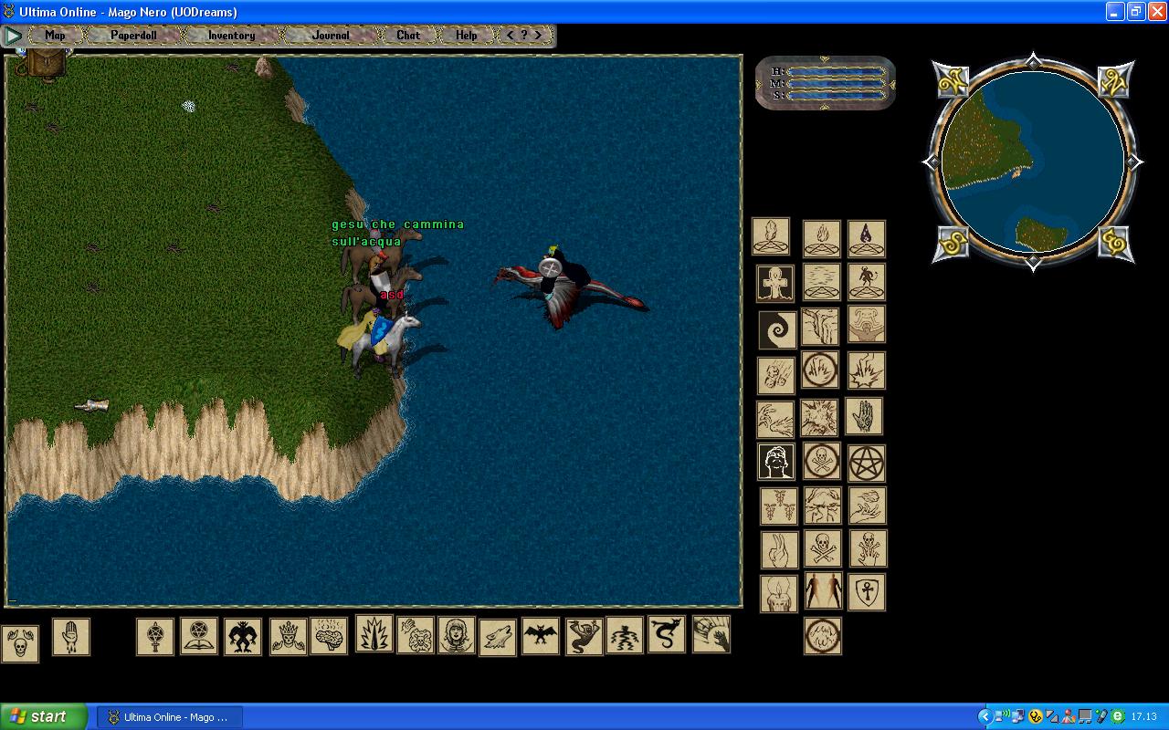Screen dimensions: 1169x730
Task: Cast the hand throwing fireball spell icon
Action: tap(867, 506)
